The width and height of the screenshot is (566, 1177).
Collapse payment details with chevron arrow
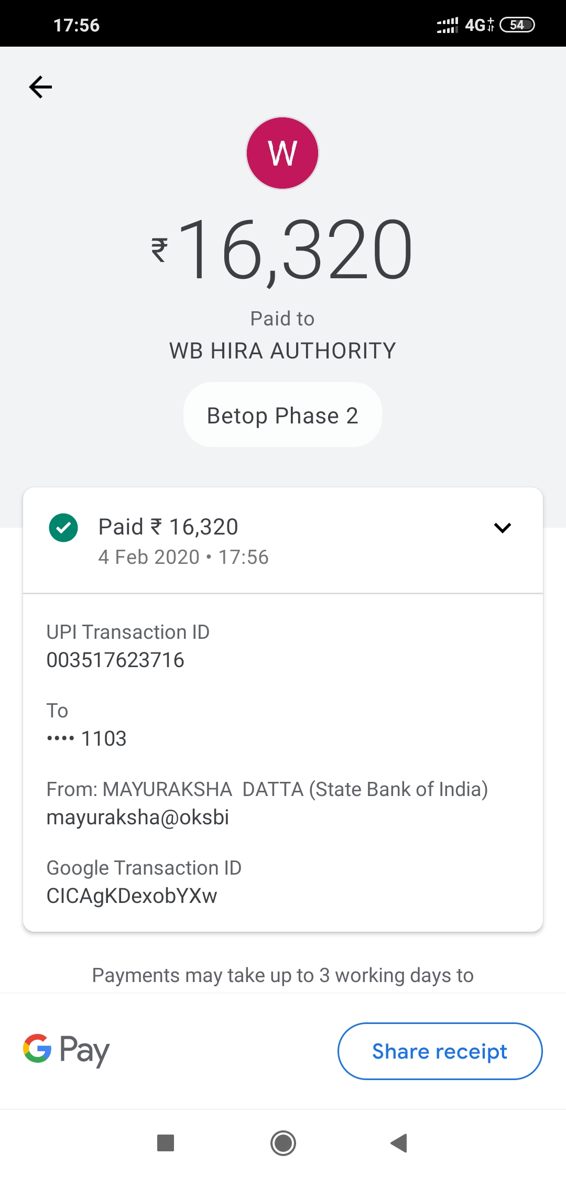click(502, 528)
